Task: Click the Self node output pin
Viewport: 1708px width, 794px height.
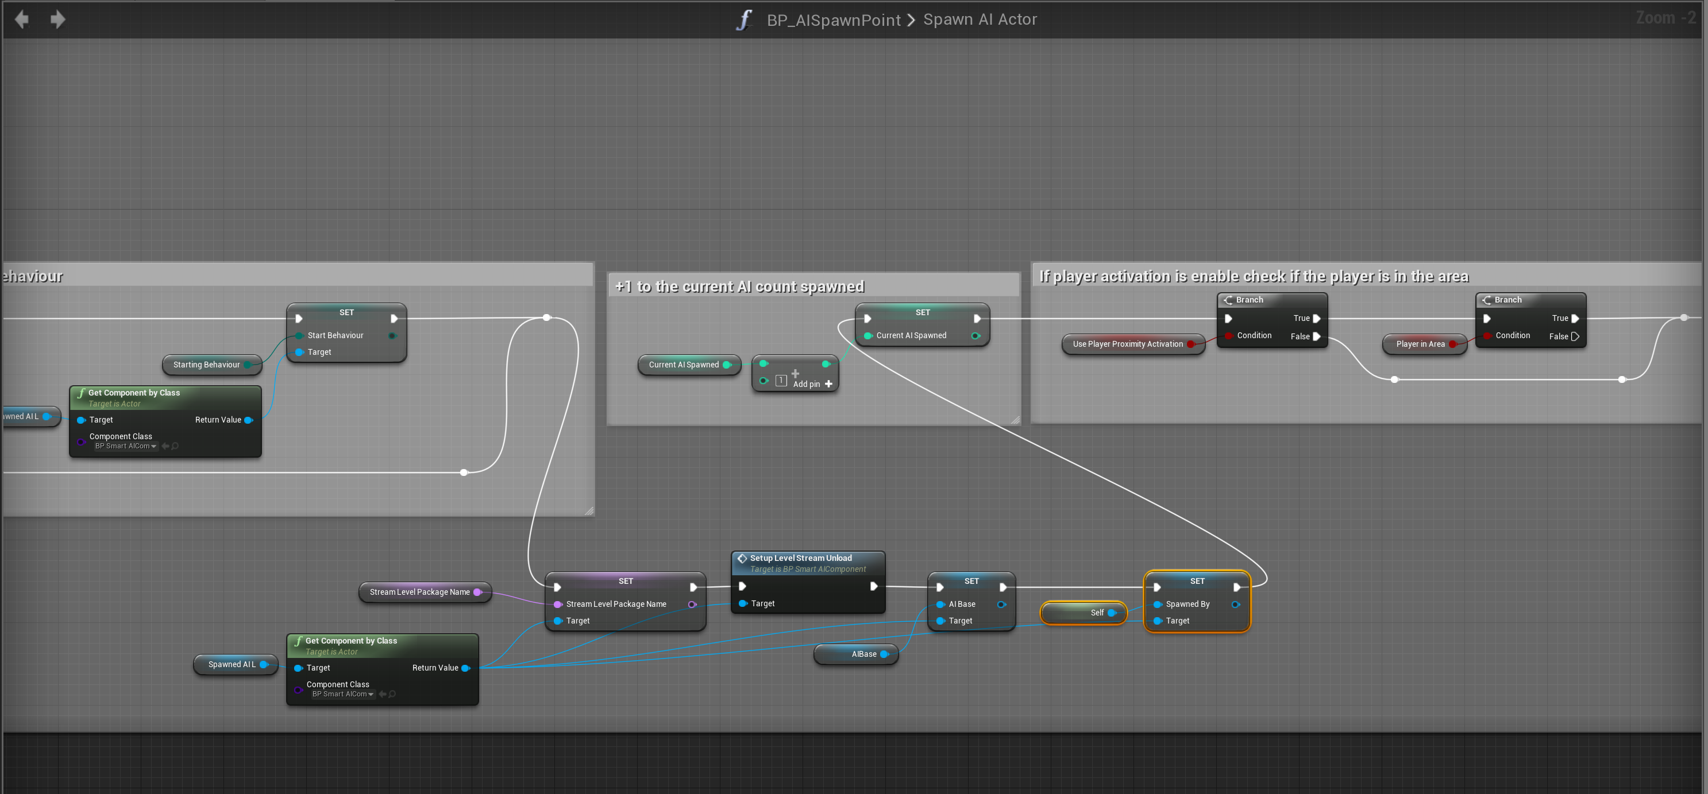Action: coord(1112,613)
